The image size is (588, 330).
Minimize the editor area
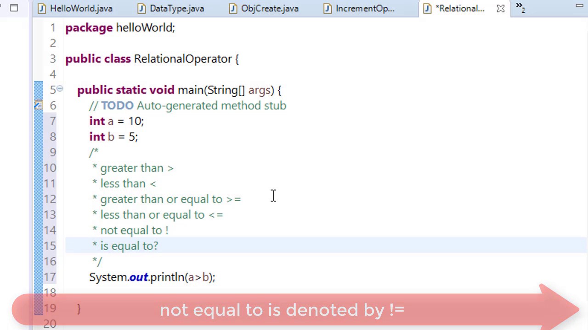pos(579,5)
